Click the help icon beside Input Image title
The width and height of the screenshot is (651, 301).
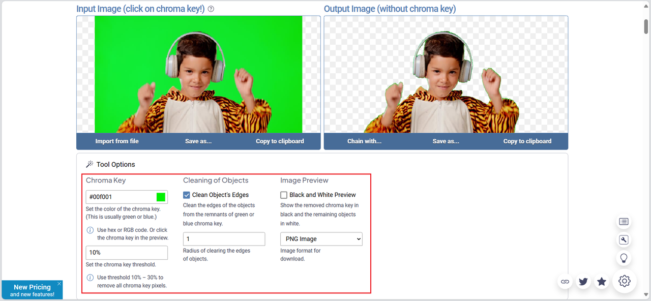click(211, 9)
